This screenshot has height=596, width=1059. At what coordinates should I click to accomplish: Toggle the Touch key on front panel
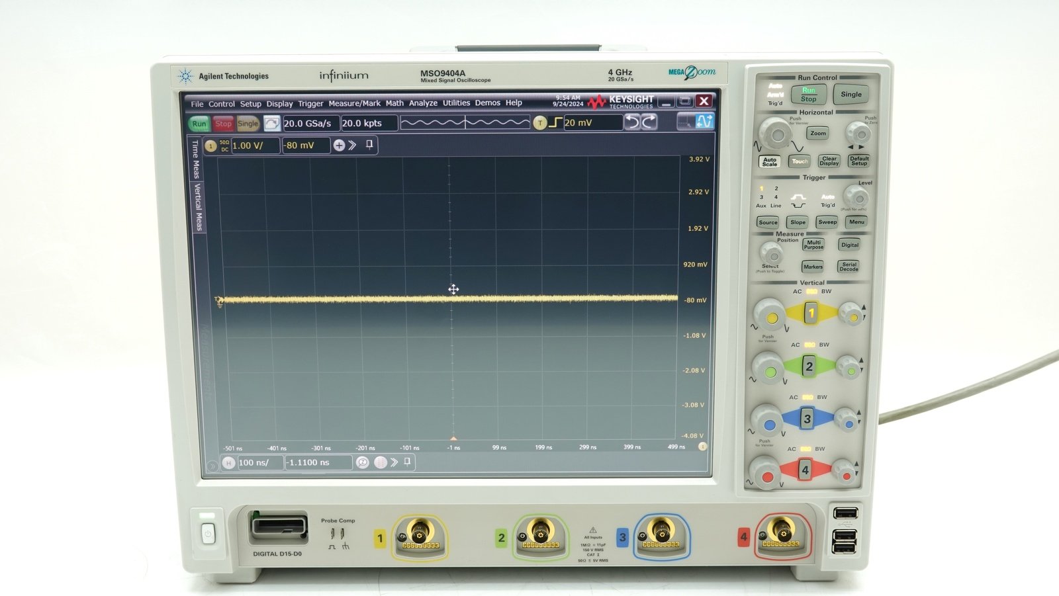tap(800, 161)
